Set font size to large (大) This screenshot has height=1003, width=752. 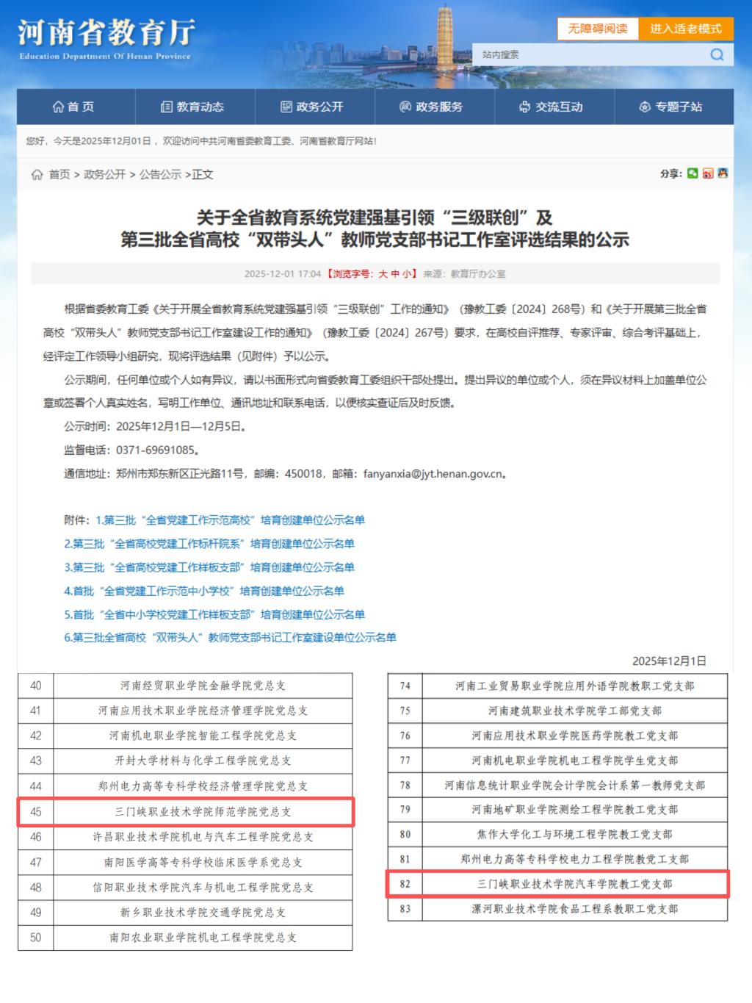[383, 274]
